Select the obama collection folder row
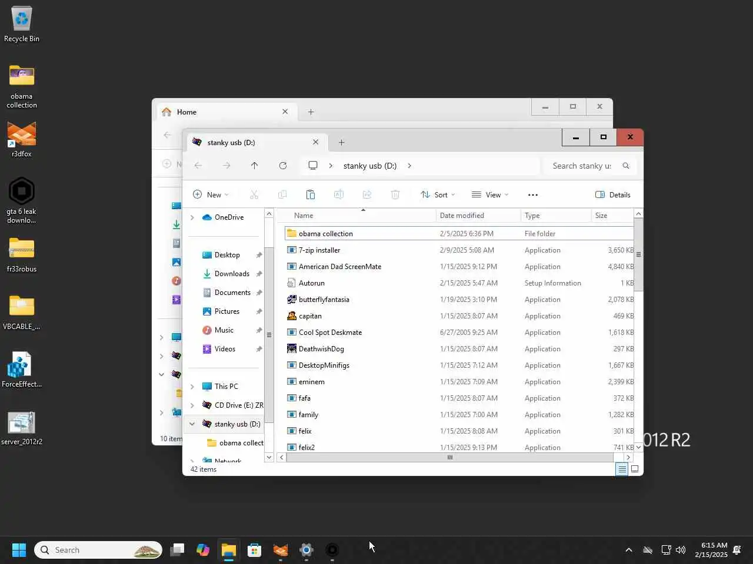The height and width of the screenshot is (564, 753). click(x=459, y=233)
